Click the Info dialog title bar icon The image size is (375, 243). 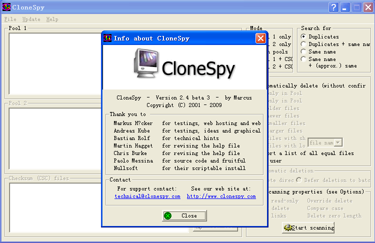[x=107, y=38]
